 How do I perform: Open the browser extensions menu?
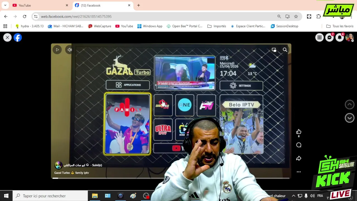point(319,16)
